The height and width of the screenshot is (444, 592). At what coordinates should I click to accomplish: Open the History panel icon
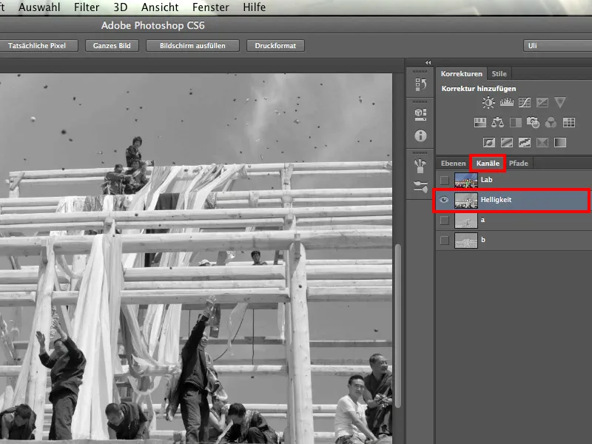(x=420, y=84)
